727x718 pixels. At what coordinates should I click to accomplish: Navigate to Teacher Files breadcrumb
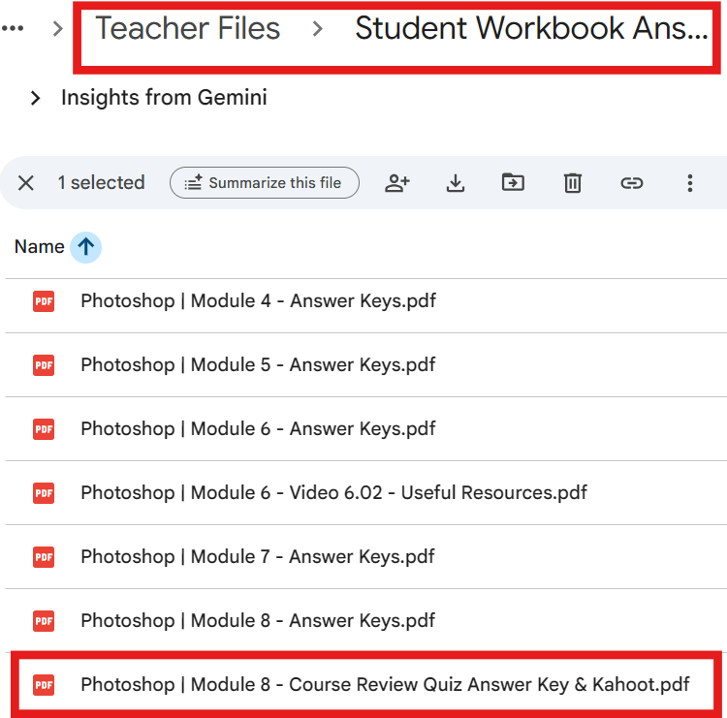coord(188,28)
